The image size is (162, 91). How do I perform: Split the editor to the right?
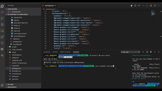(155, 6)
